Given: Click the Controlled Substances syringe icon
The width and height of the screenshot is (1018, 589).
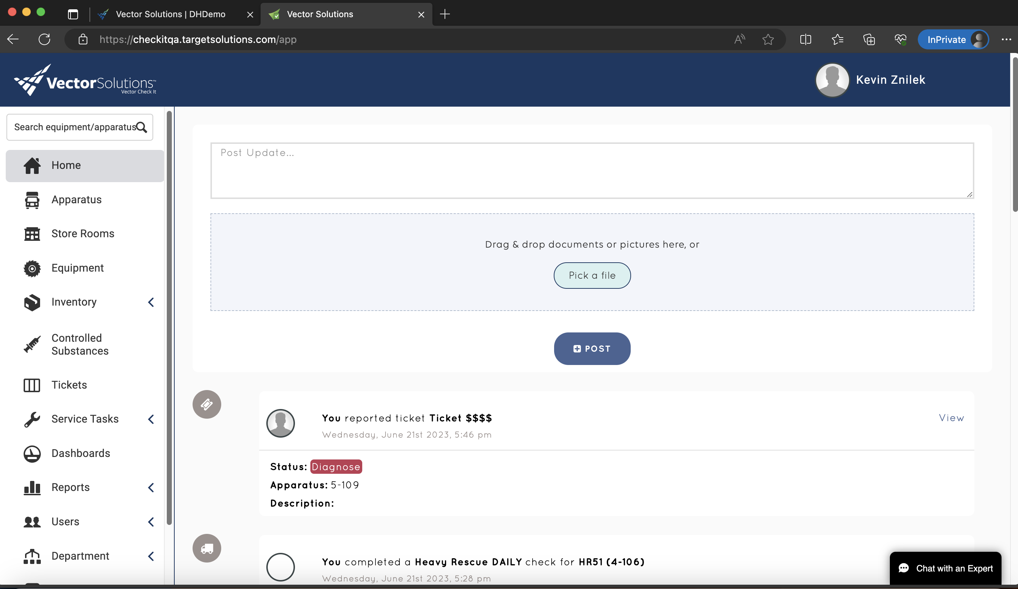Looking at the screenshot, I should click(x=32, y=344).
